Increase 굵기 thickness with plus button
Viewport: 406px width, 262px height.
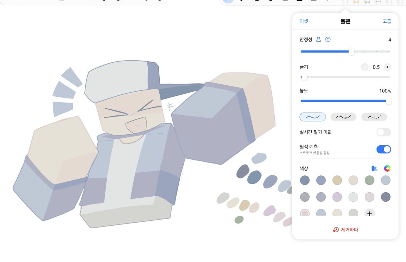[x=388, y=67]
